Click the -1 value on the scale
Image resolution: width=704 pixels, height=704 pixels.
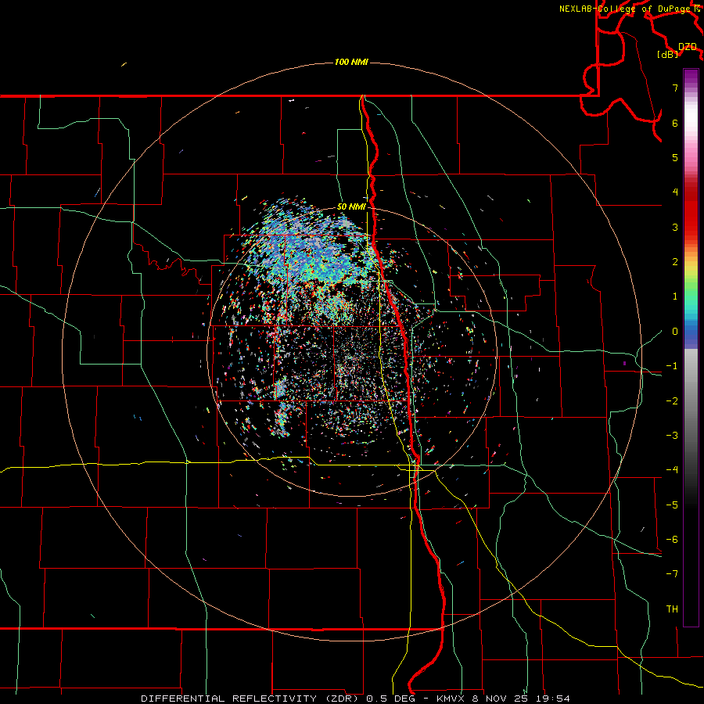[x=672, y=366]
